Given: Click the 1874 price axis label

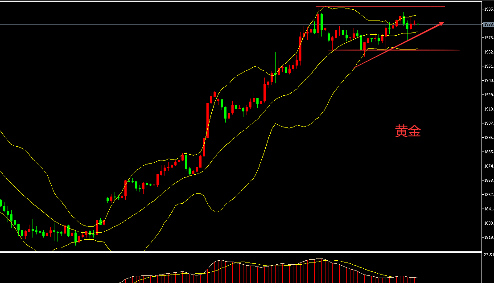Looking at the screenshot, I should pyautogui.click(x=489, y=166).
